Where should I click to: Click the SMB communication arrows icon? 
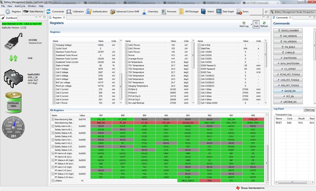(x=13, y=58)
